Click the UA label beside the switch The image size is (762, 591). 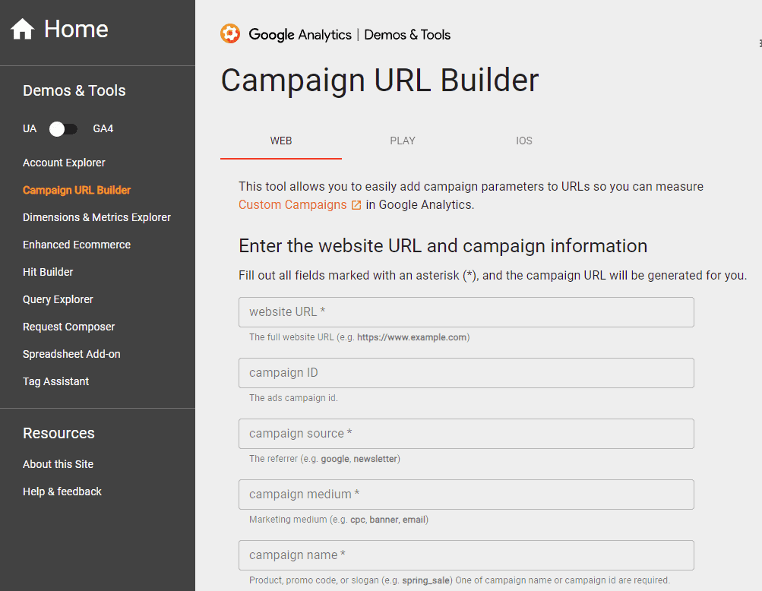(x=30, y=129)
